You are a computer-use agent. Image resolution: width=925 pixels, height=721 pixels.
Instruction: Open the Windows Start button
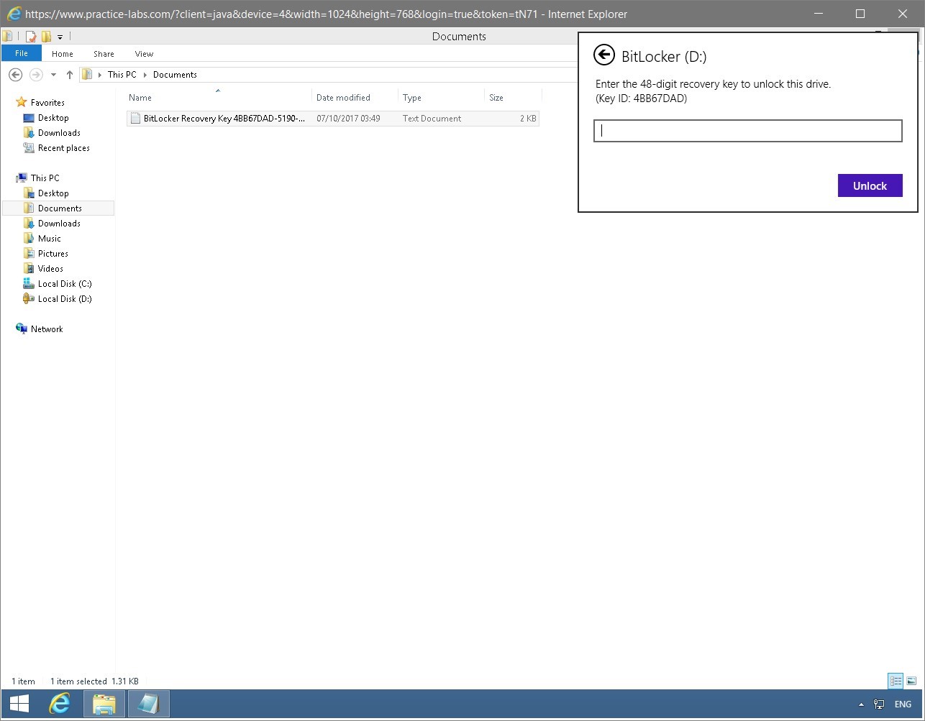(x=18, y=704)
